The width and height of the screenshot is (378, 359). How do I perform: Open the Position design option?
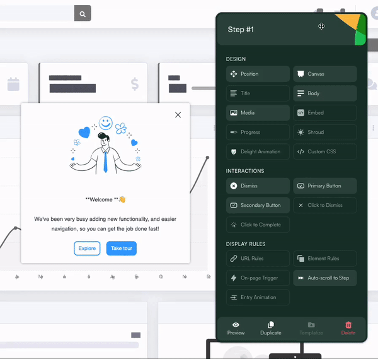click(x=258, y=74)
